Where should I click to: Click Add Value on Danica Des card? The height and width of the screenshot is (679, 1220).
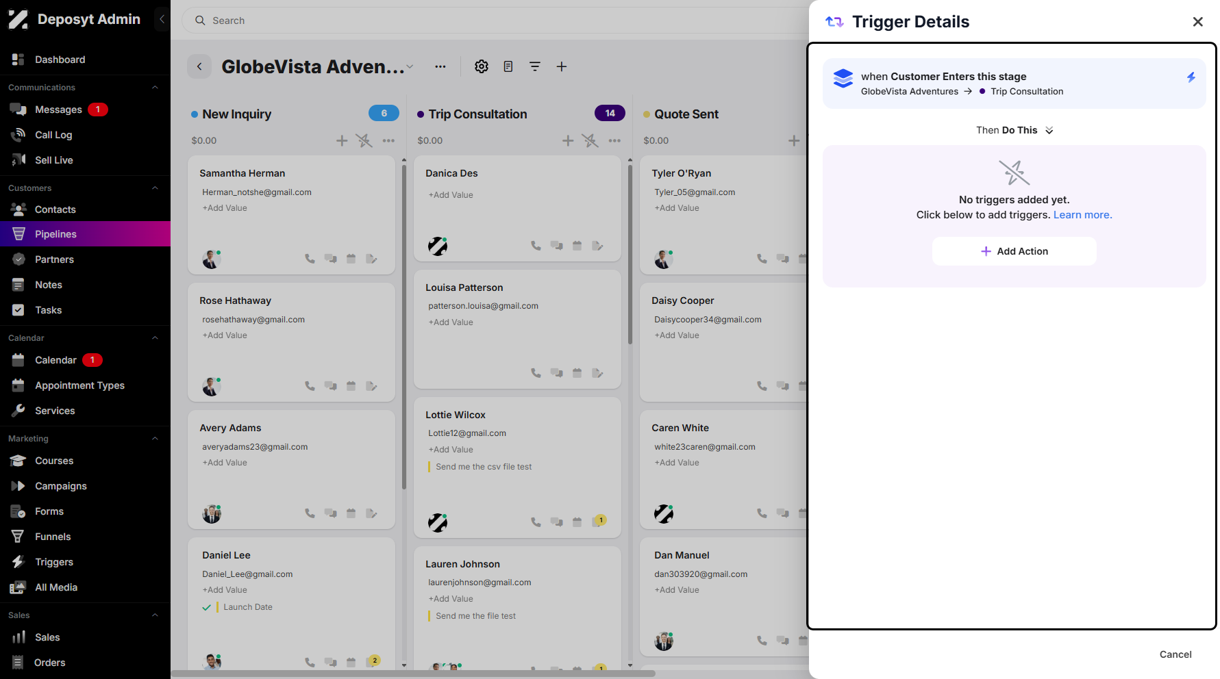click(451, 195)
